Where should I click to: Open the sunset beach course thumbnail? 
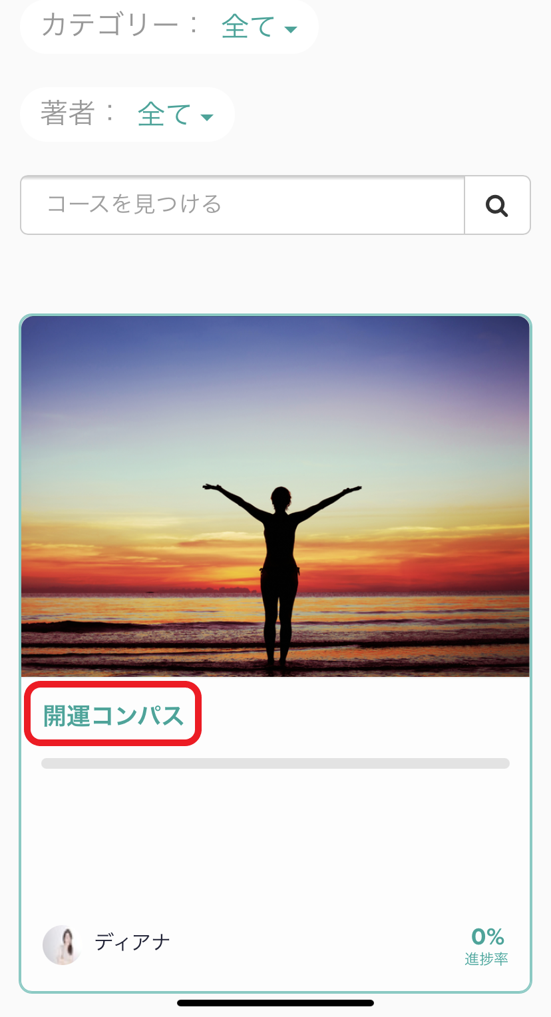tap(275, 497)
